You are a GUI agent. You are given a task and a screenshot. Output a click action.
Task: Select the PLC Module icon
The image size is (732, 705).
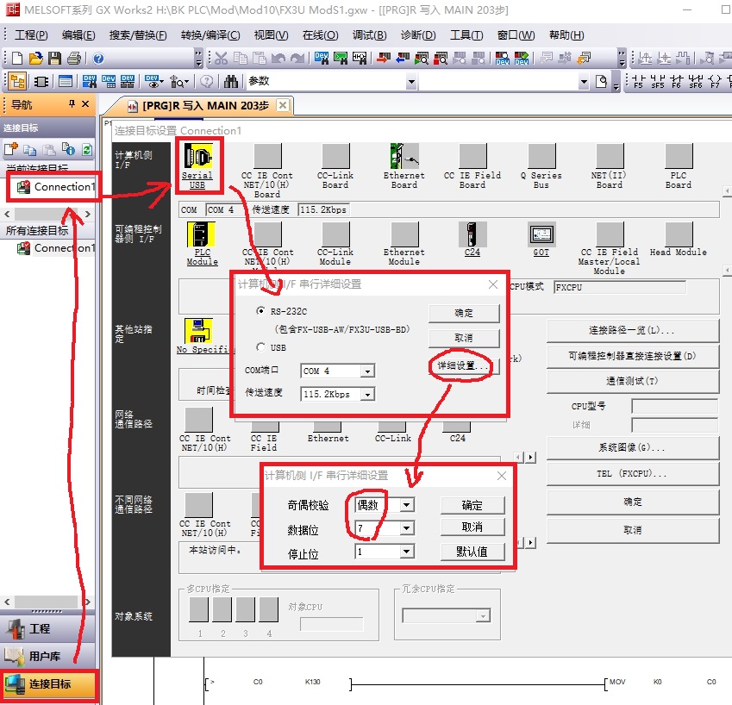(202, 235)
